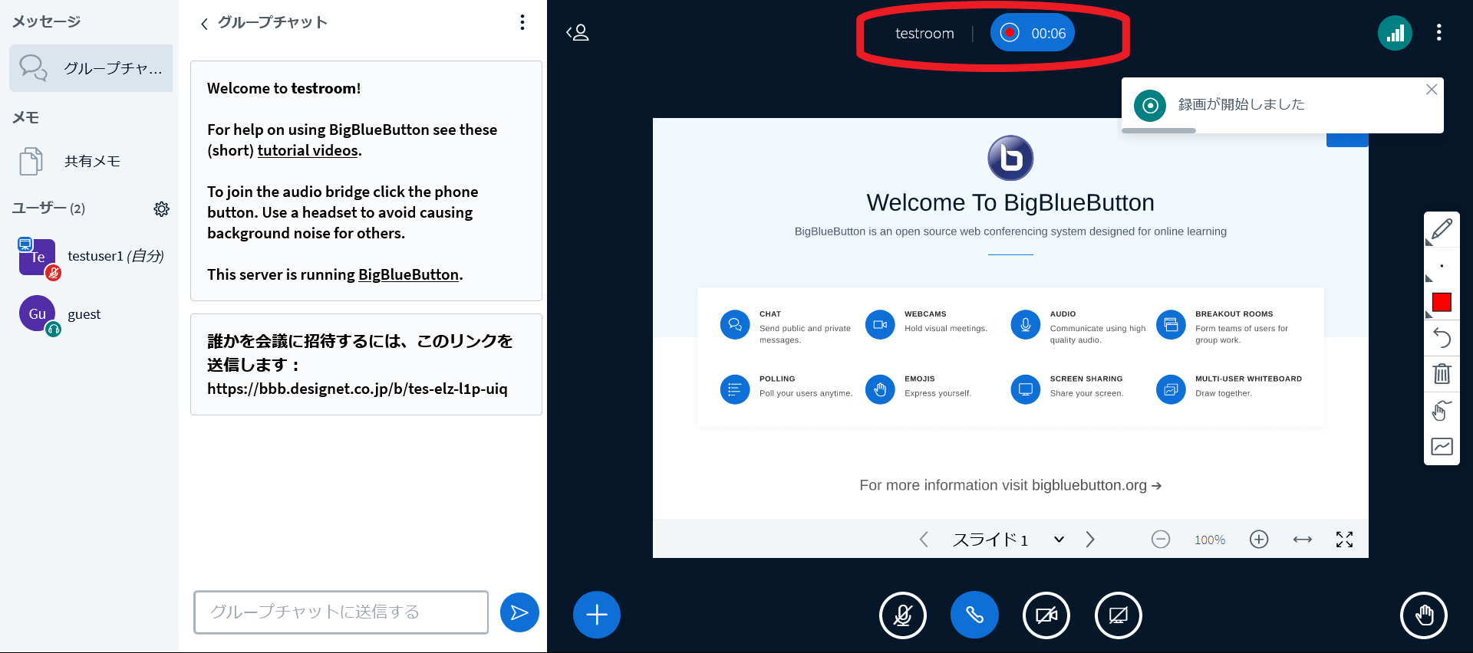Fit presentation to width
1473x653 pixels.
point(1302,540)
